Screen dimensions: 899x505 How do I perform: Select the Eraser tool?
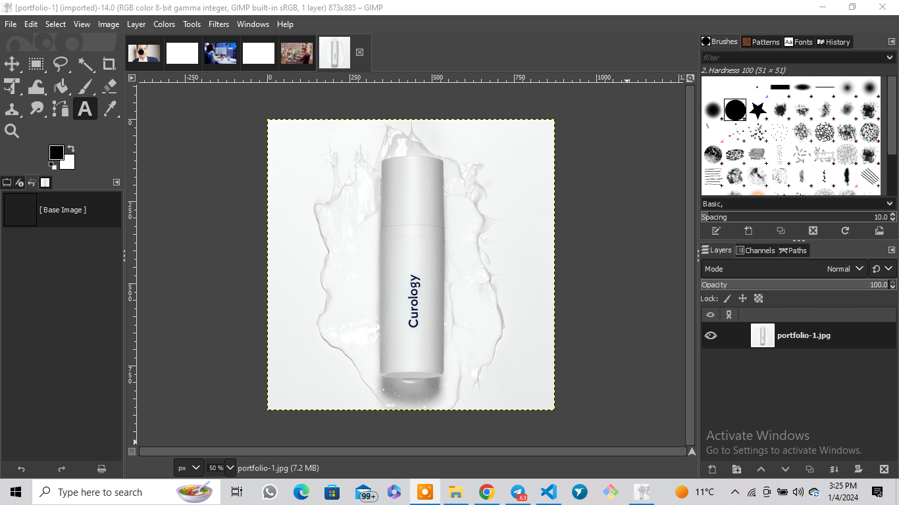[x=109, y=86]
